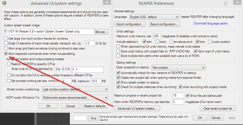Screen dimensions: 243x125
Task: Toggle Scale UI elements of track/mixer panels checkbox
Action: click(6, 43)
